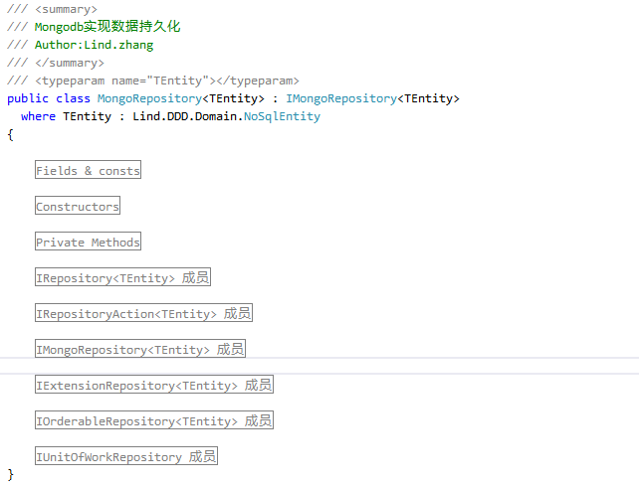Click the opening curly brace of the class
This screenshot has width=639, height=489.
tap(10, 134)
